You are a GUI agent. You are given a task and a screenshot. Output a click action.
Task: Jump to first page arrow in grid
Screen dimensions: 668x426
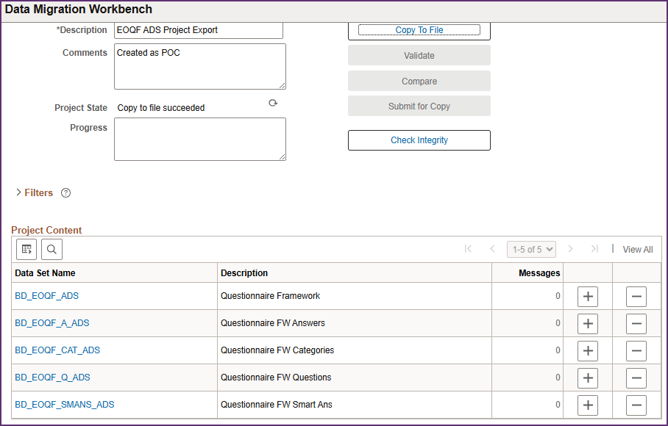[468, 249]
